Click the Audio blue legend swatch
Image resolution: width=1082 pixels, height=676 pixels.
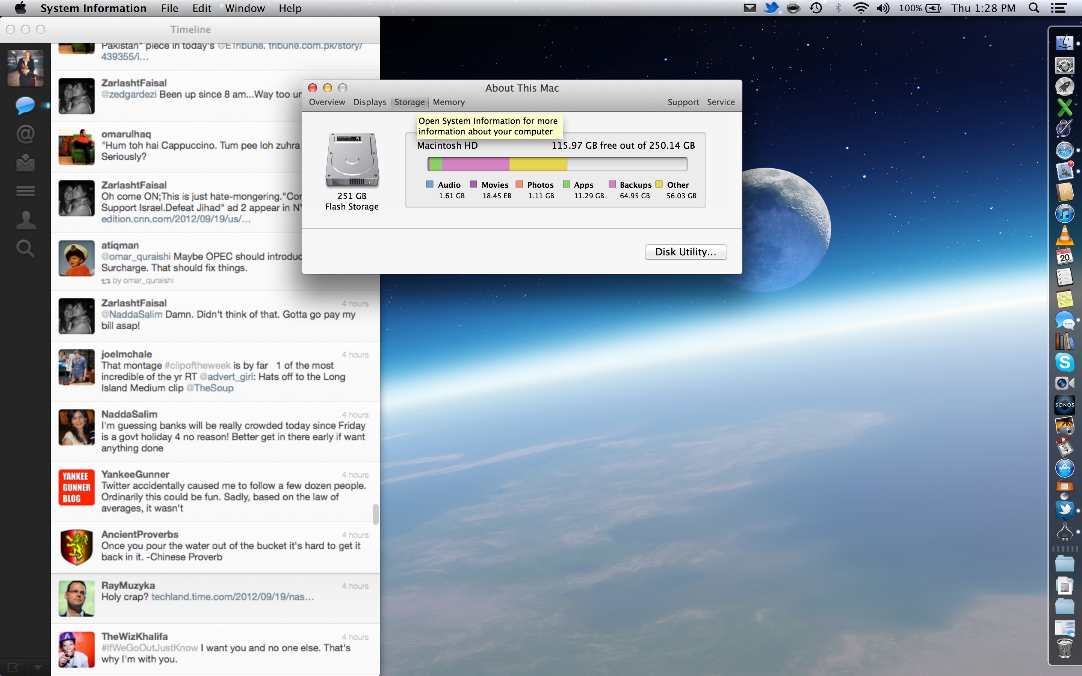coord(430,184)
